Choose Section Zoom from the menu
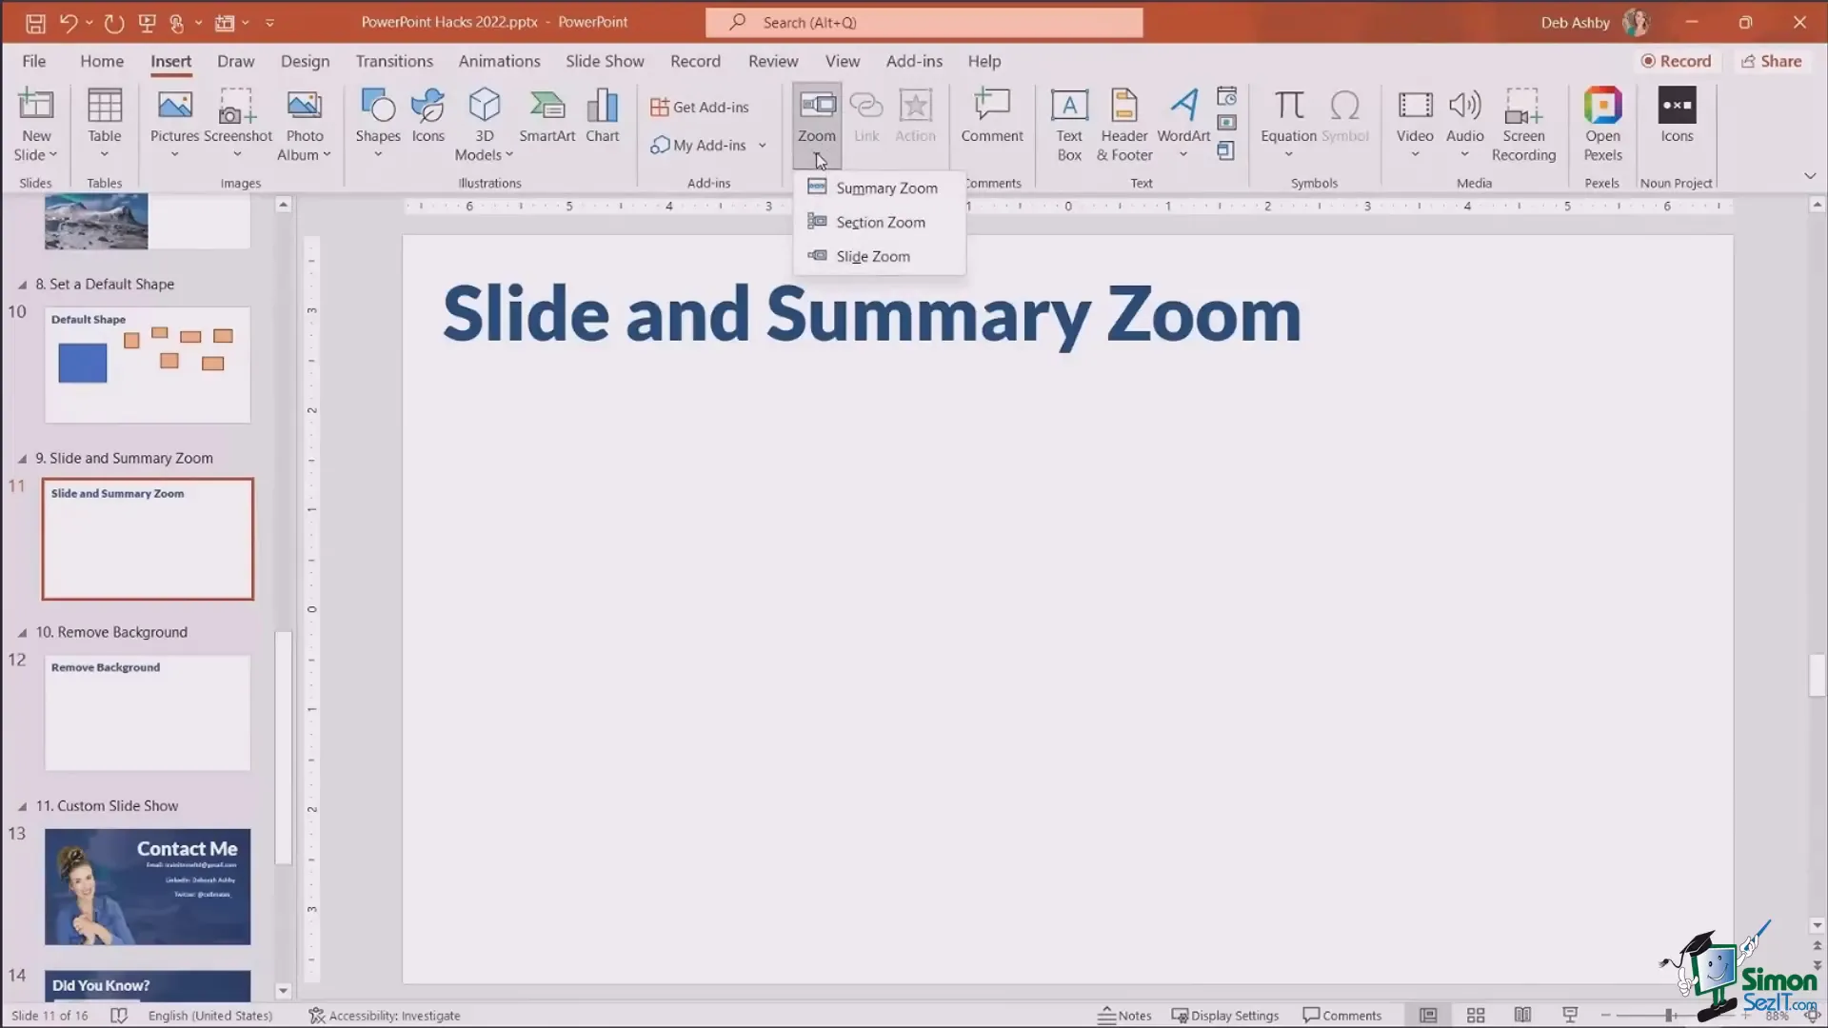1828x1028 pixels. (x=880, y=223)
